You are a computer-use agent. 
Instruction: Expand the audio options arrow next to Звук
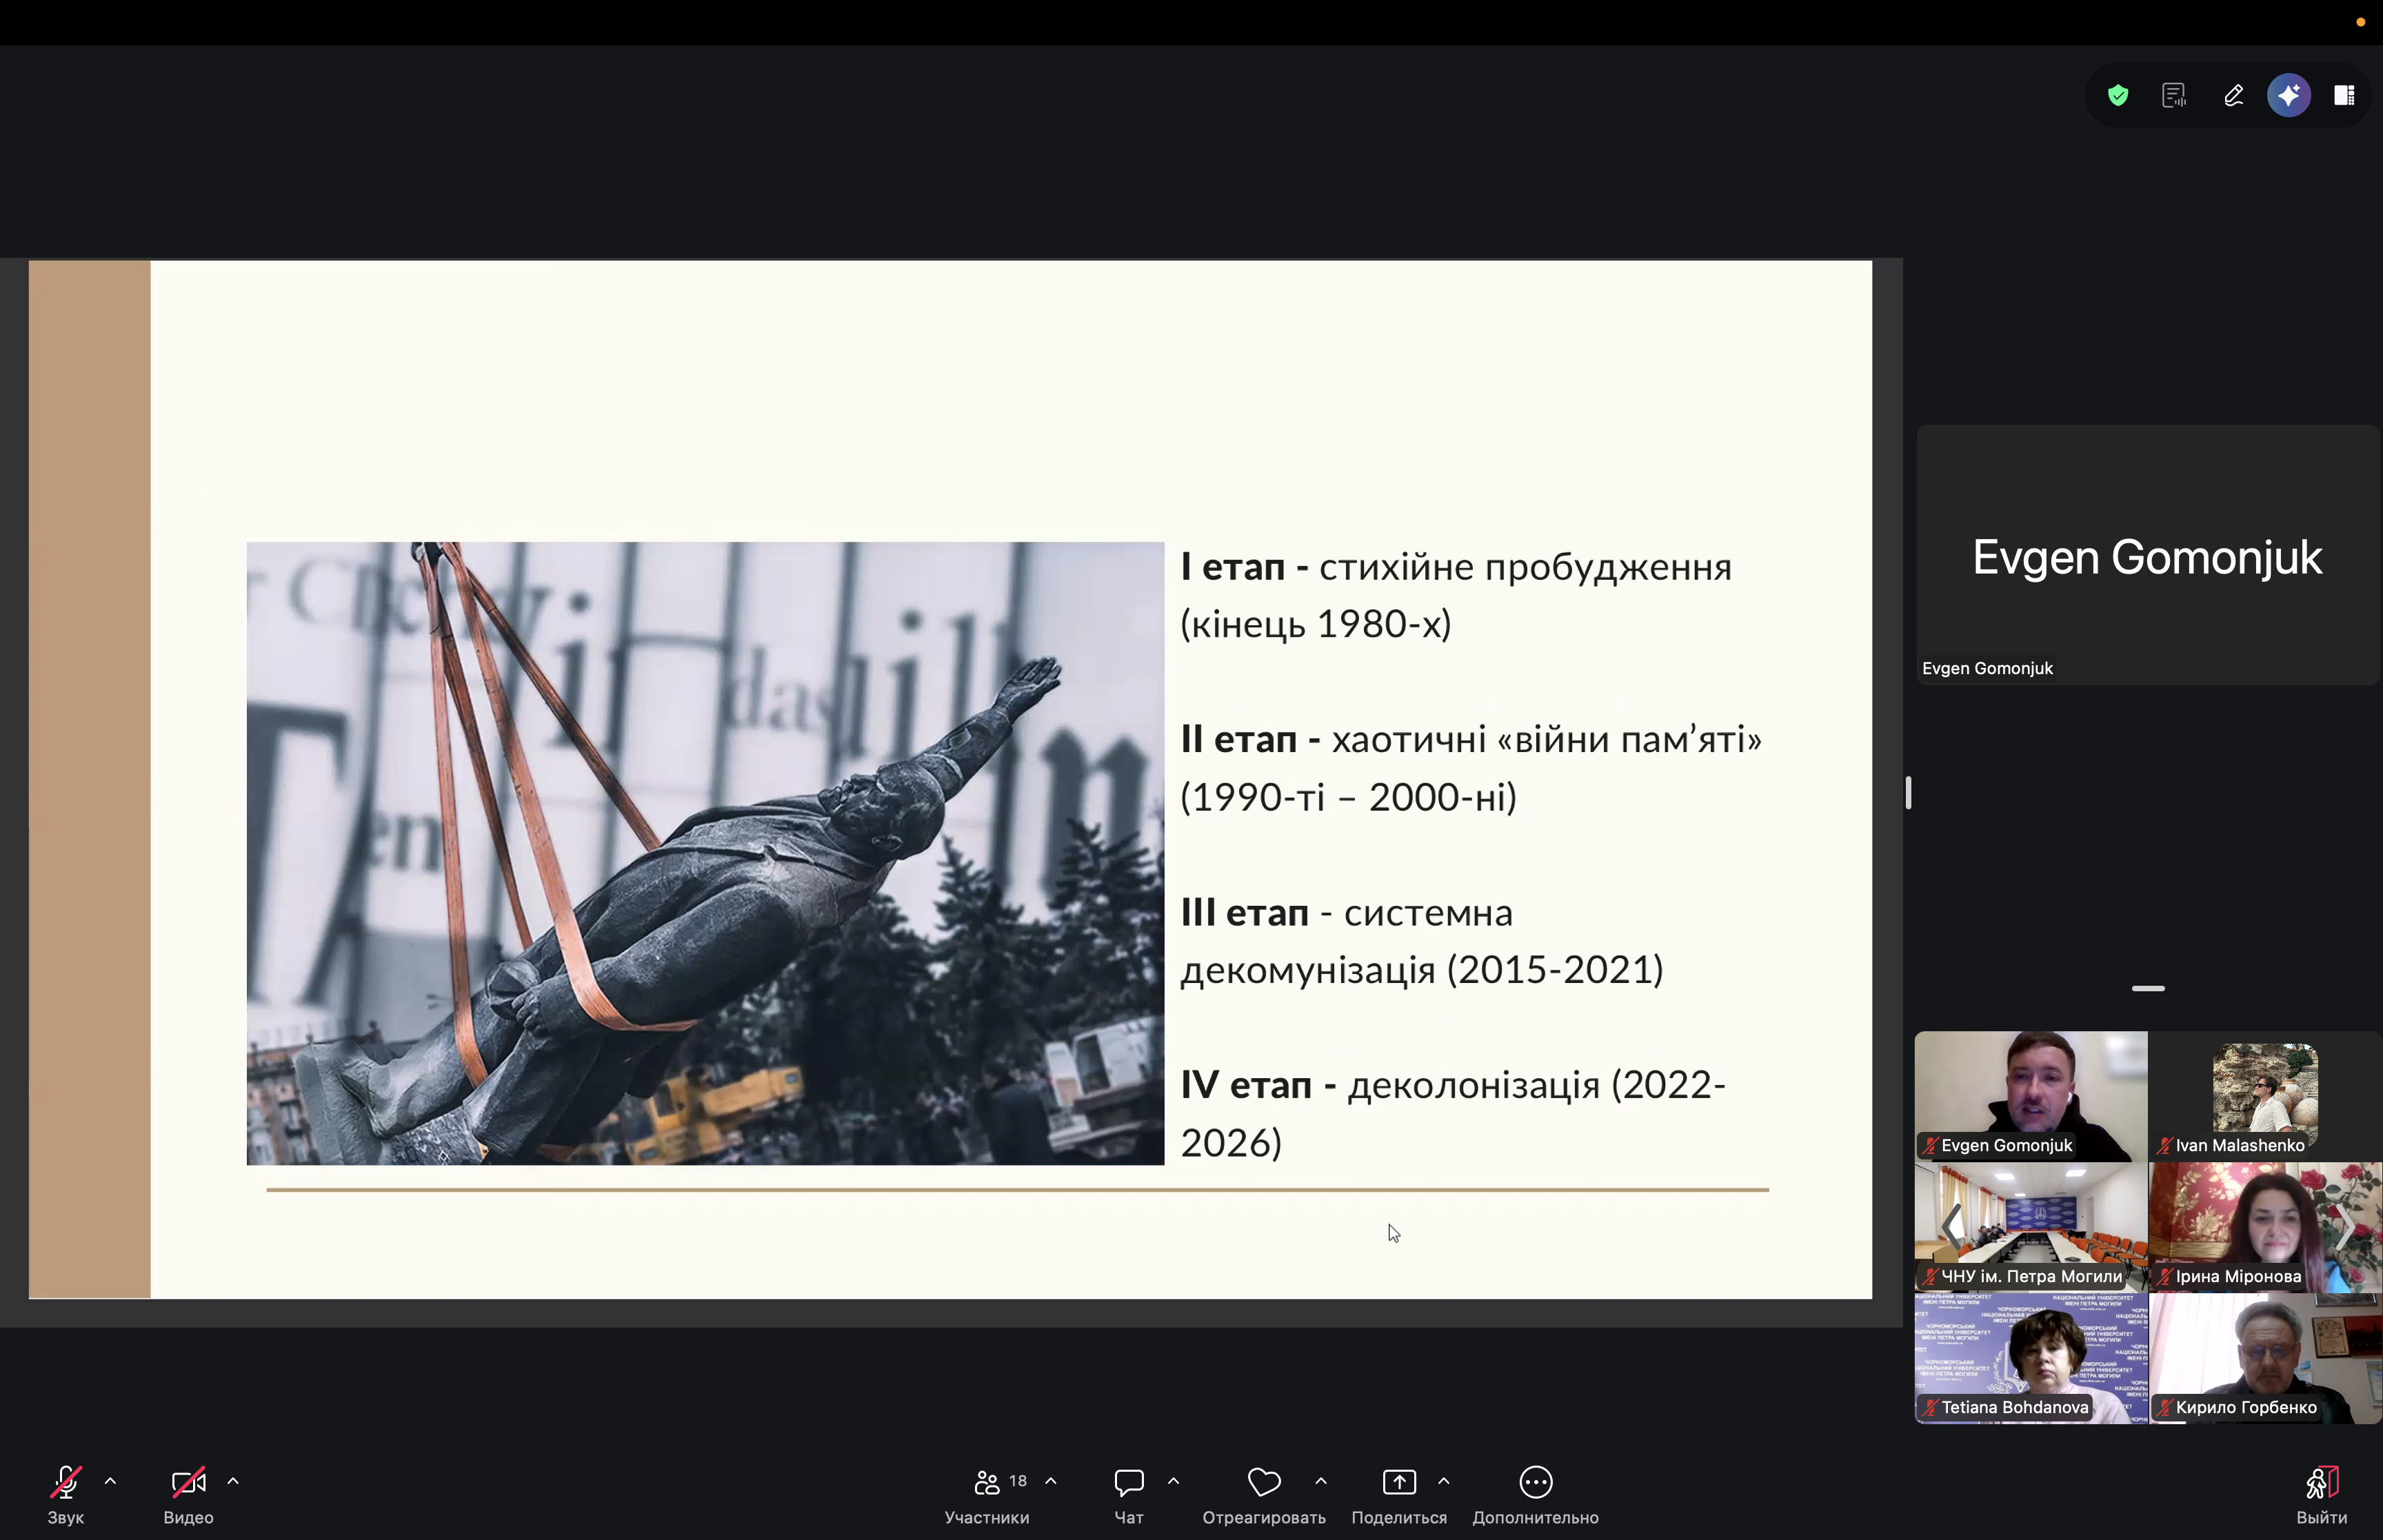pos(110,1481)
